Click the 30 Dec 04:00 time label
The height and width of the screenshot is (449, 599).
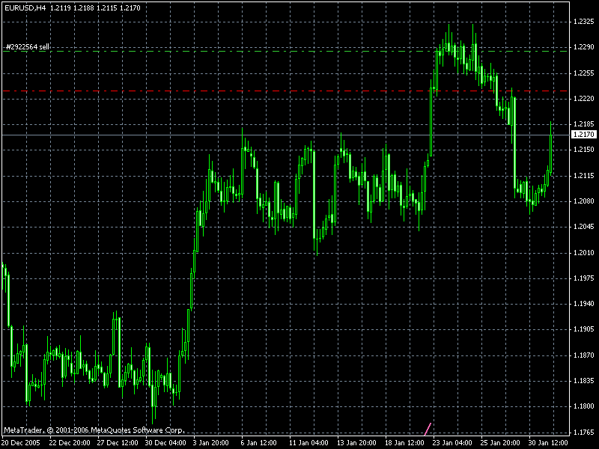pos(165,443)
